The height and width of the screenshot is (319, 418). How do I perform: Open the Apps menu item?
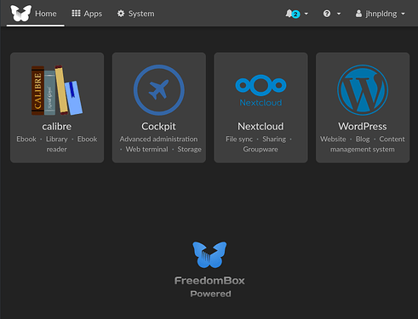coord(87,14)
